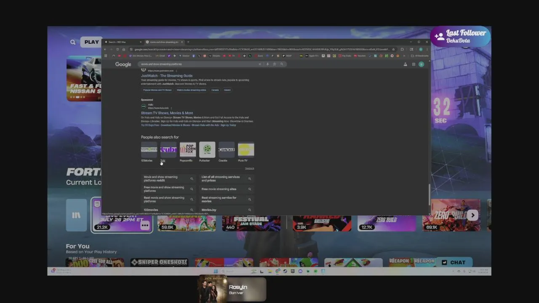Search Best movie and show streaming platforms
The image size is (539, 303).
pos(168,199)
